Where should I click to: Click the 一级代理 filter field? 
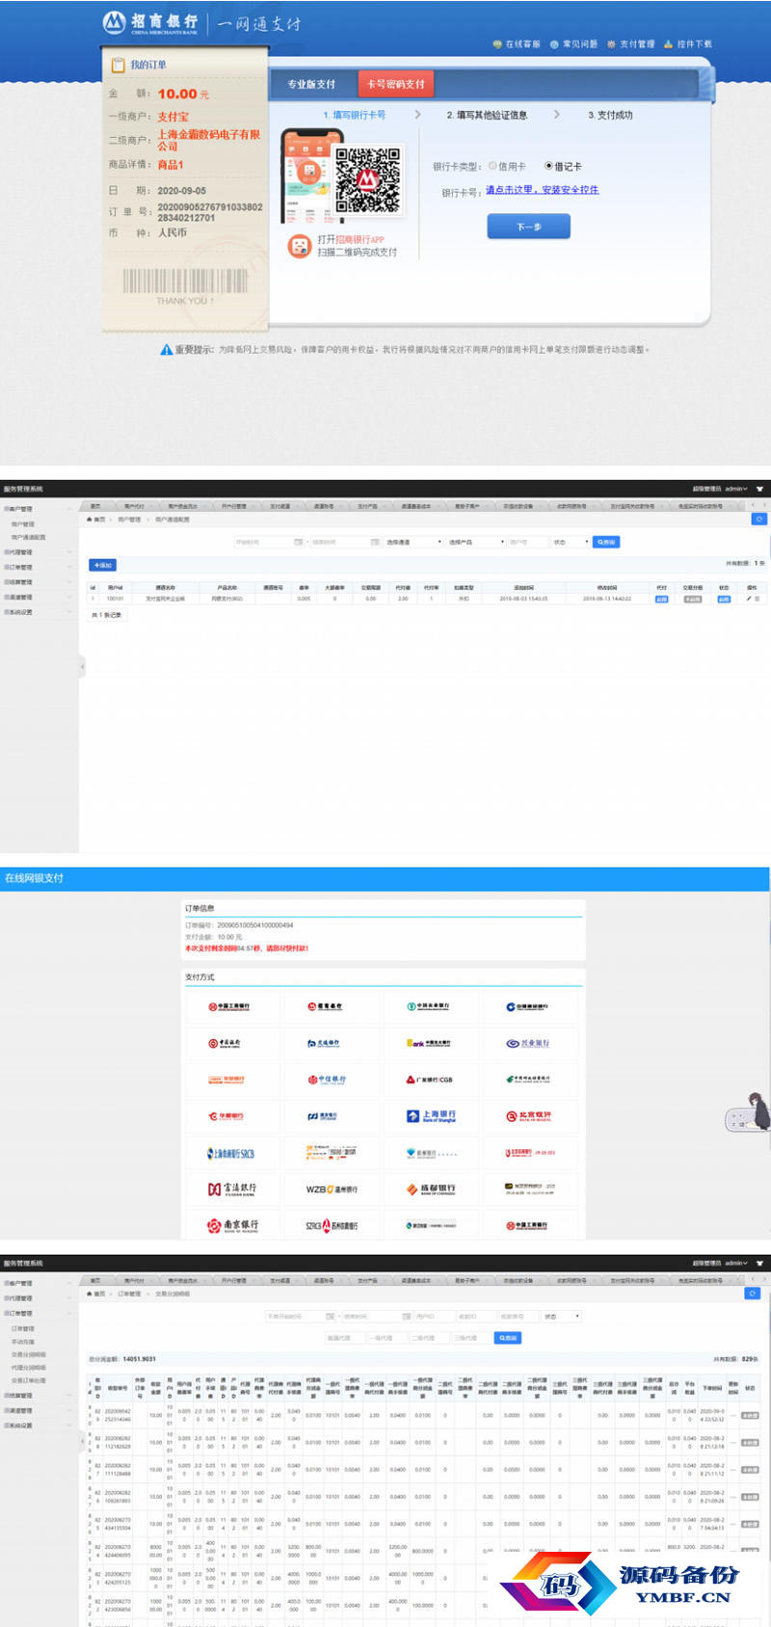coord(388,1338)
